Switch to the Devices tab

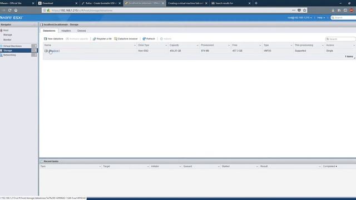(82, 31)
